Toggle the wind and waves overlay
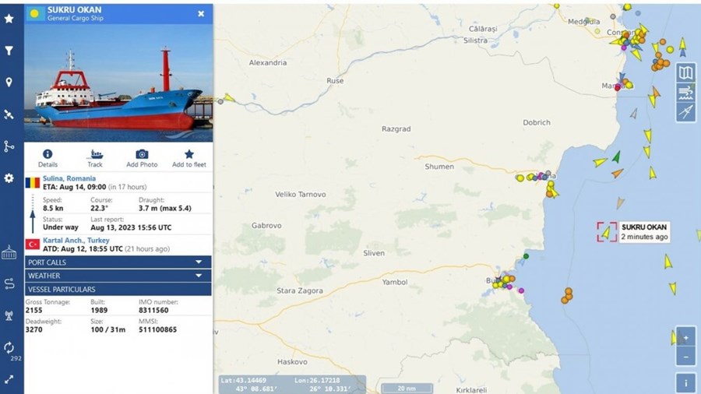This screenshot has height=394, width=701. pos(685,93)
